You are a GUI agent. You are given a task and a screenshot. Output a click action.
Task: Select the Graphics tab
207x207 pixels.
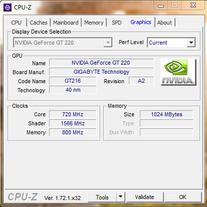(x=141, y=22)
